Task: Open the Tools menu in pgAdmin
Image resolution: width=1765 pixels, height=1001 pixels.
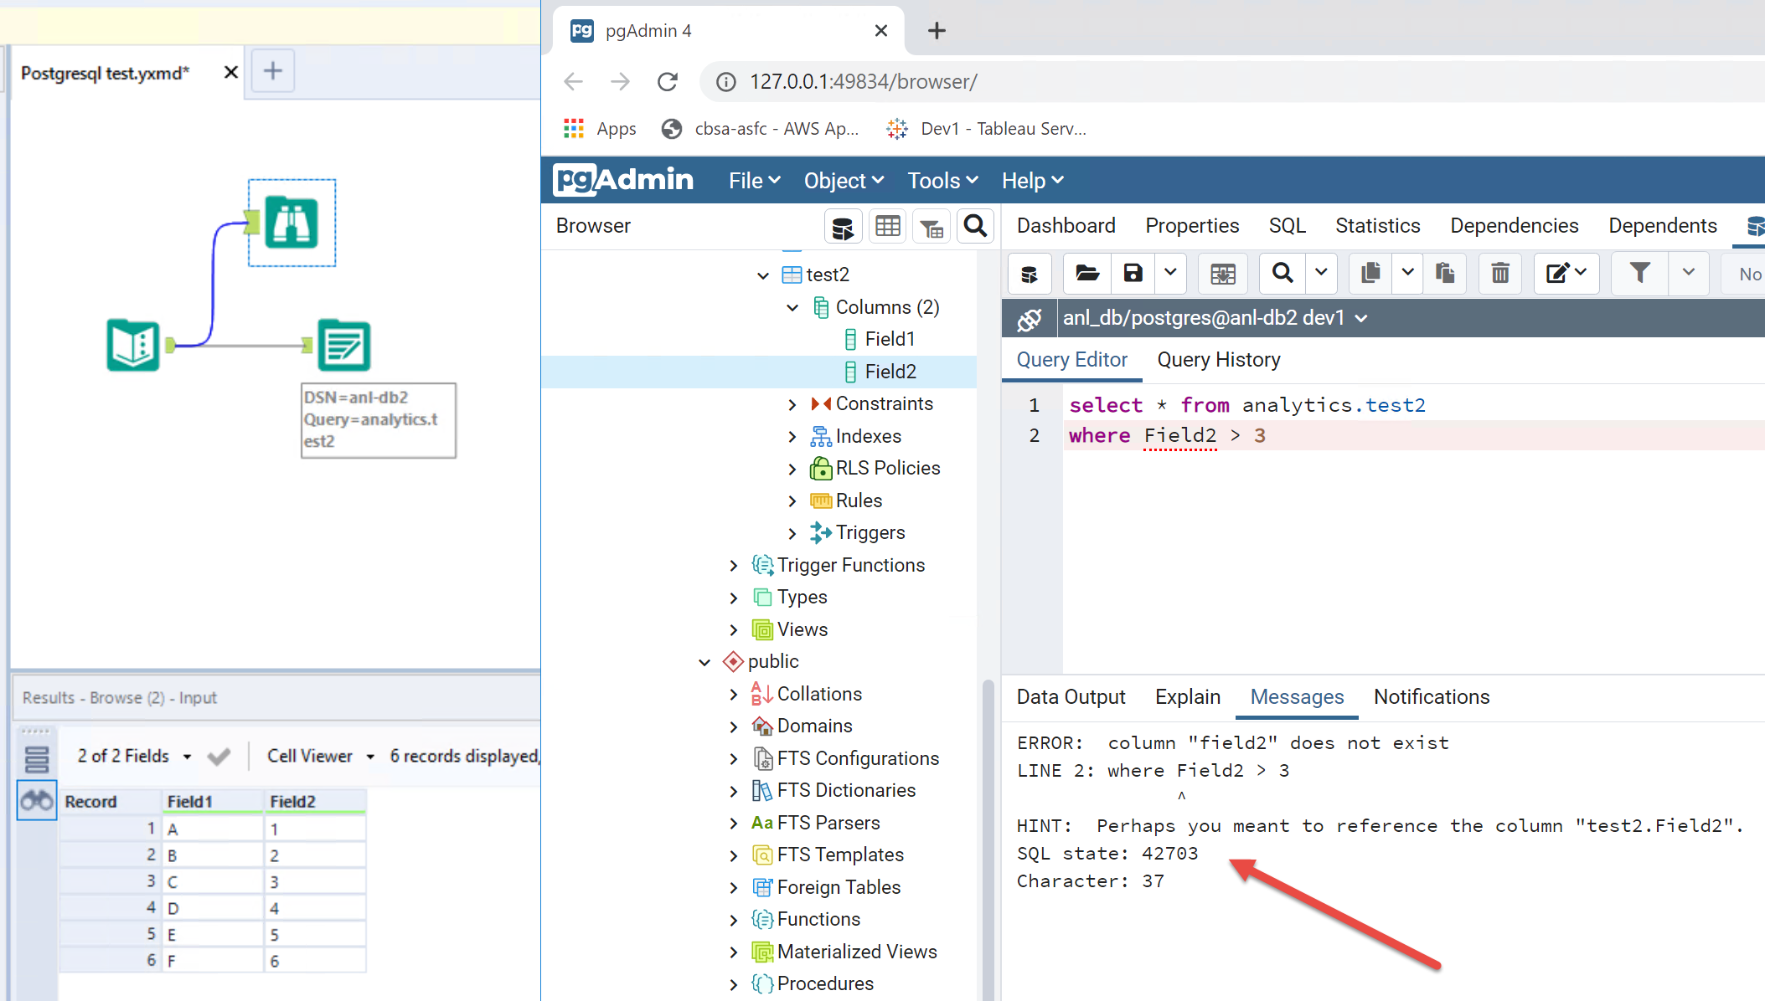Action: (x=934, y=180)
